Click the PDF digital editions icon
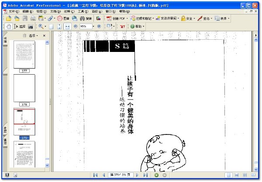The height and width of the screenshot is (182, 262). [x=98, y=18]
